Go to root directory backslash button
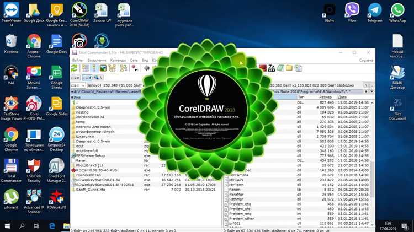The height and width of the screenshot is (232, 414). (x=366, y=85)
